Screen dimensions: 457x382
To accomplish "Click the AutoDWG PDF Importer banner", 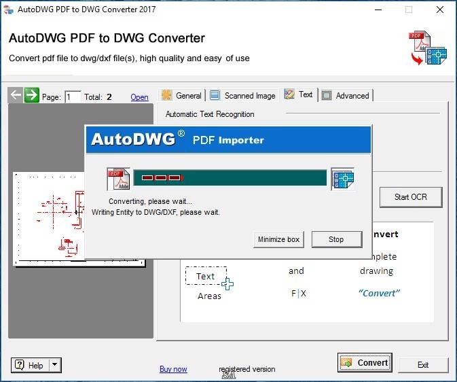I will point(228,139).
